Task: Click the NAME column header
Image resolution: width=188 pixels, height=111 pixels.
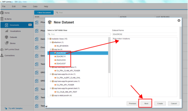Action: tap(37, 17)
